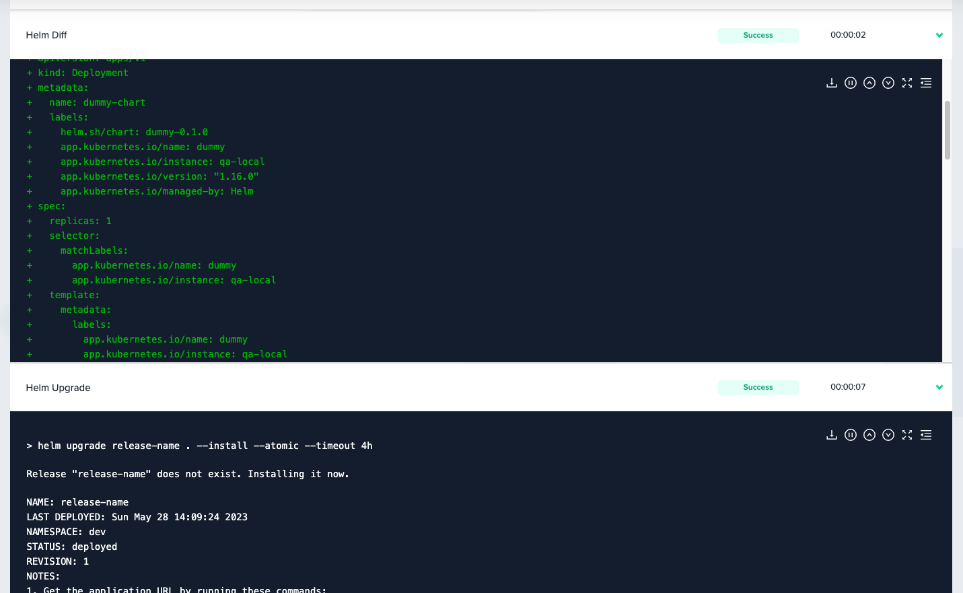
Task: Select the Helm Diff step title
Action: pyautogui.click(x=46, y=35)
